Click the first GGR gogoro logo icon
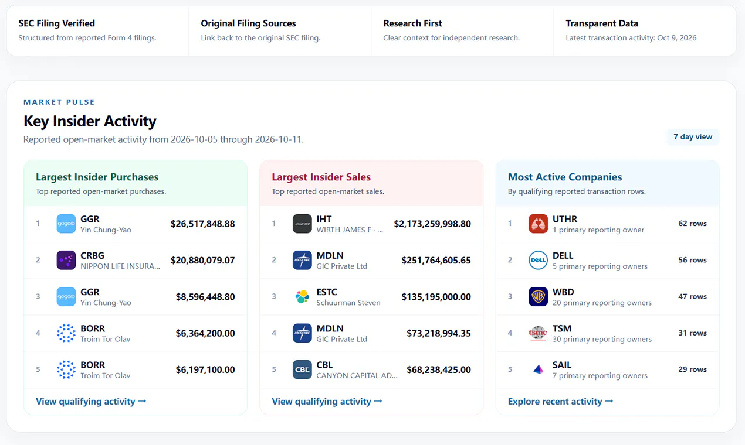Viewport: 745px width, 445px height. pos(66,224)
